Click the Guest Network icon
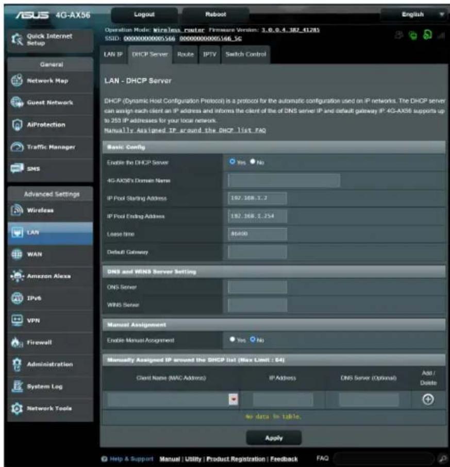Screen dimensions: 450x467 (x=17, y=103)
